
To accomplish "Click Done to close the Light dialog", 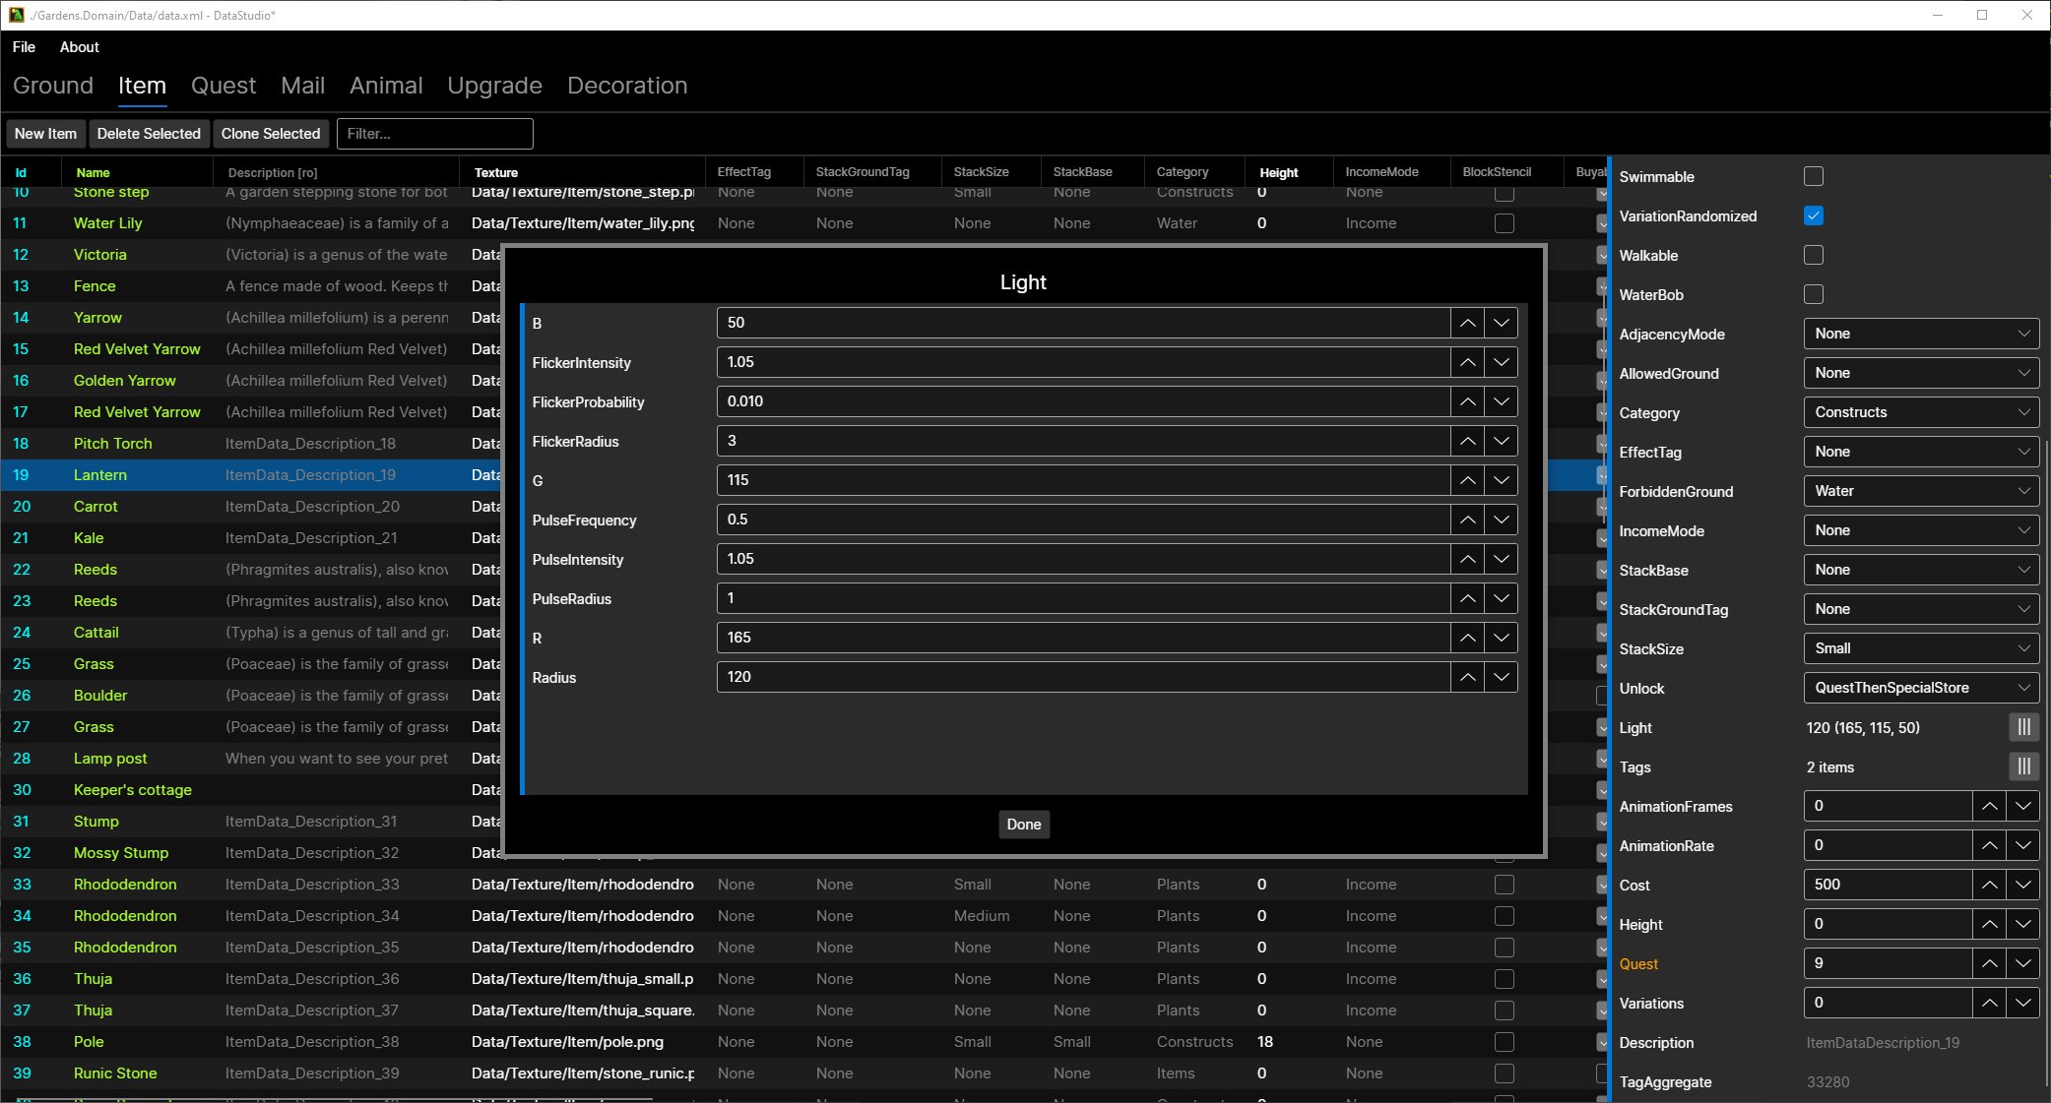I will pyautogui.click(x=1023, y=825).
